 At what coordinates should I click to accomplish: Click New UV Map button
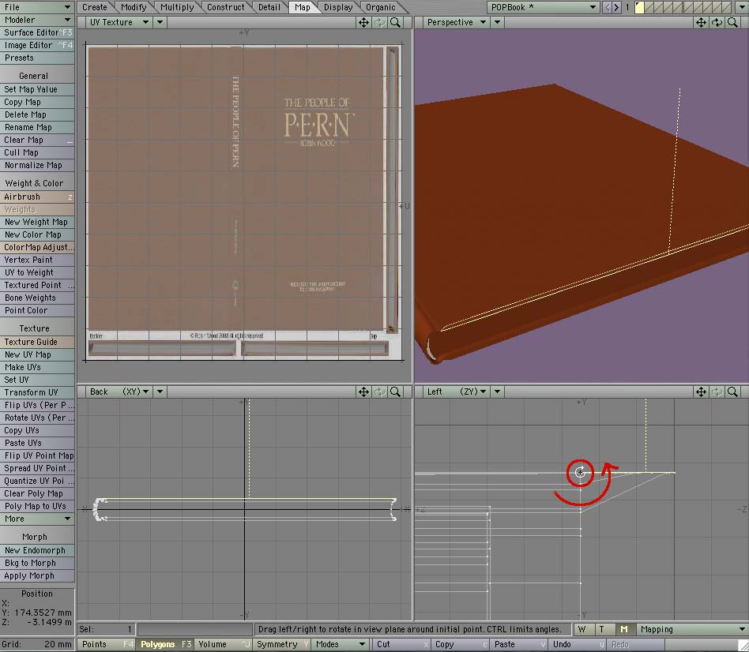[x=37, y=354]
